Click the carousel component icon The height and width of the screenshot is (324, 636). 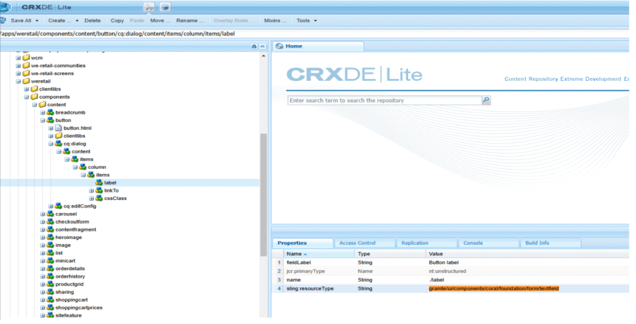tap(50, 214)
